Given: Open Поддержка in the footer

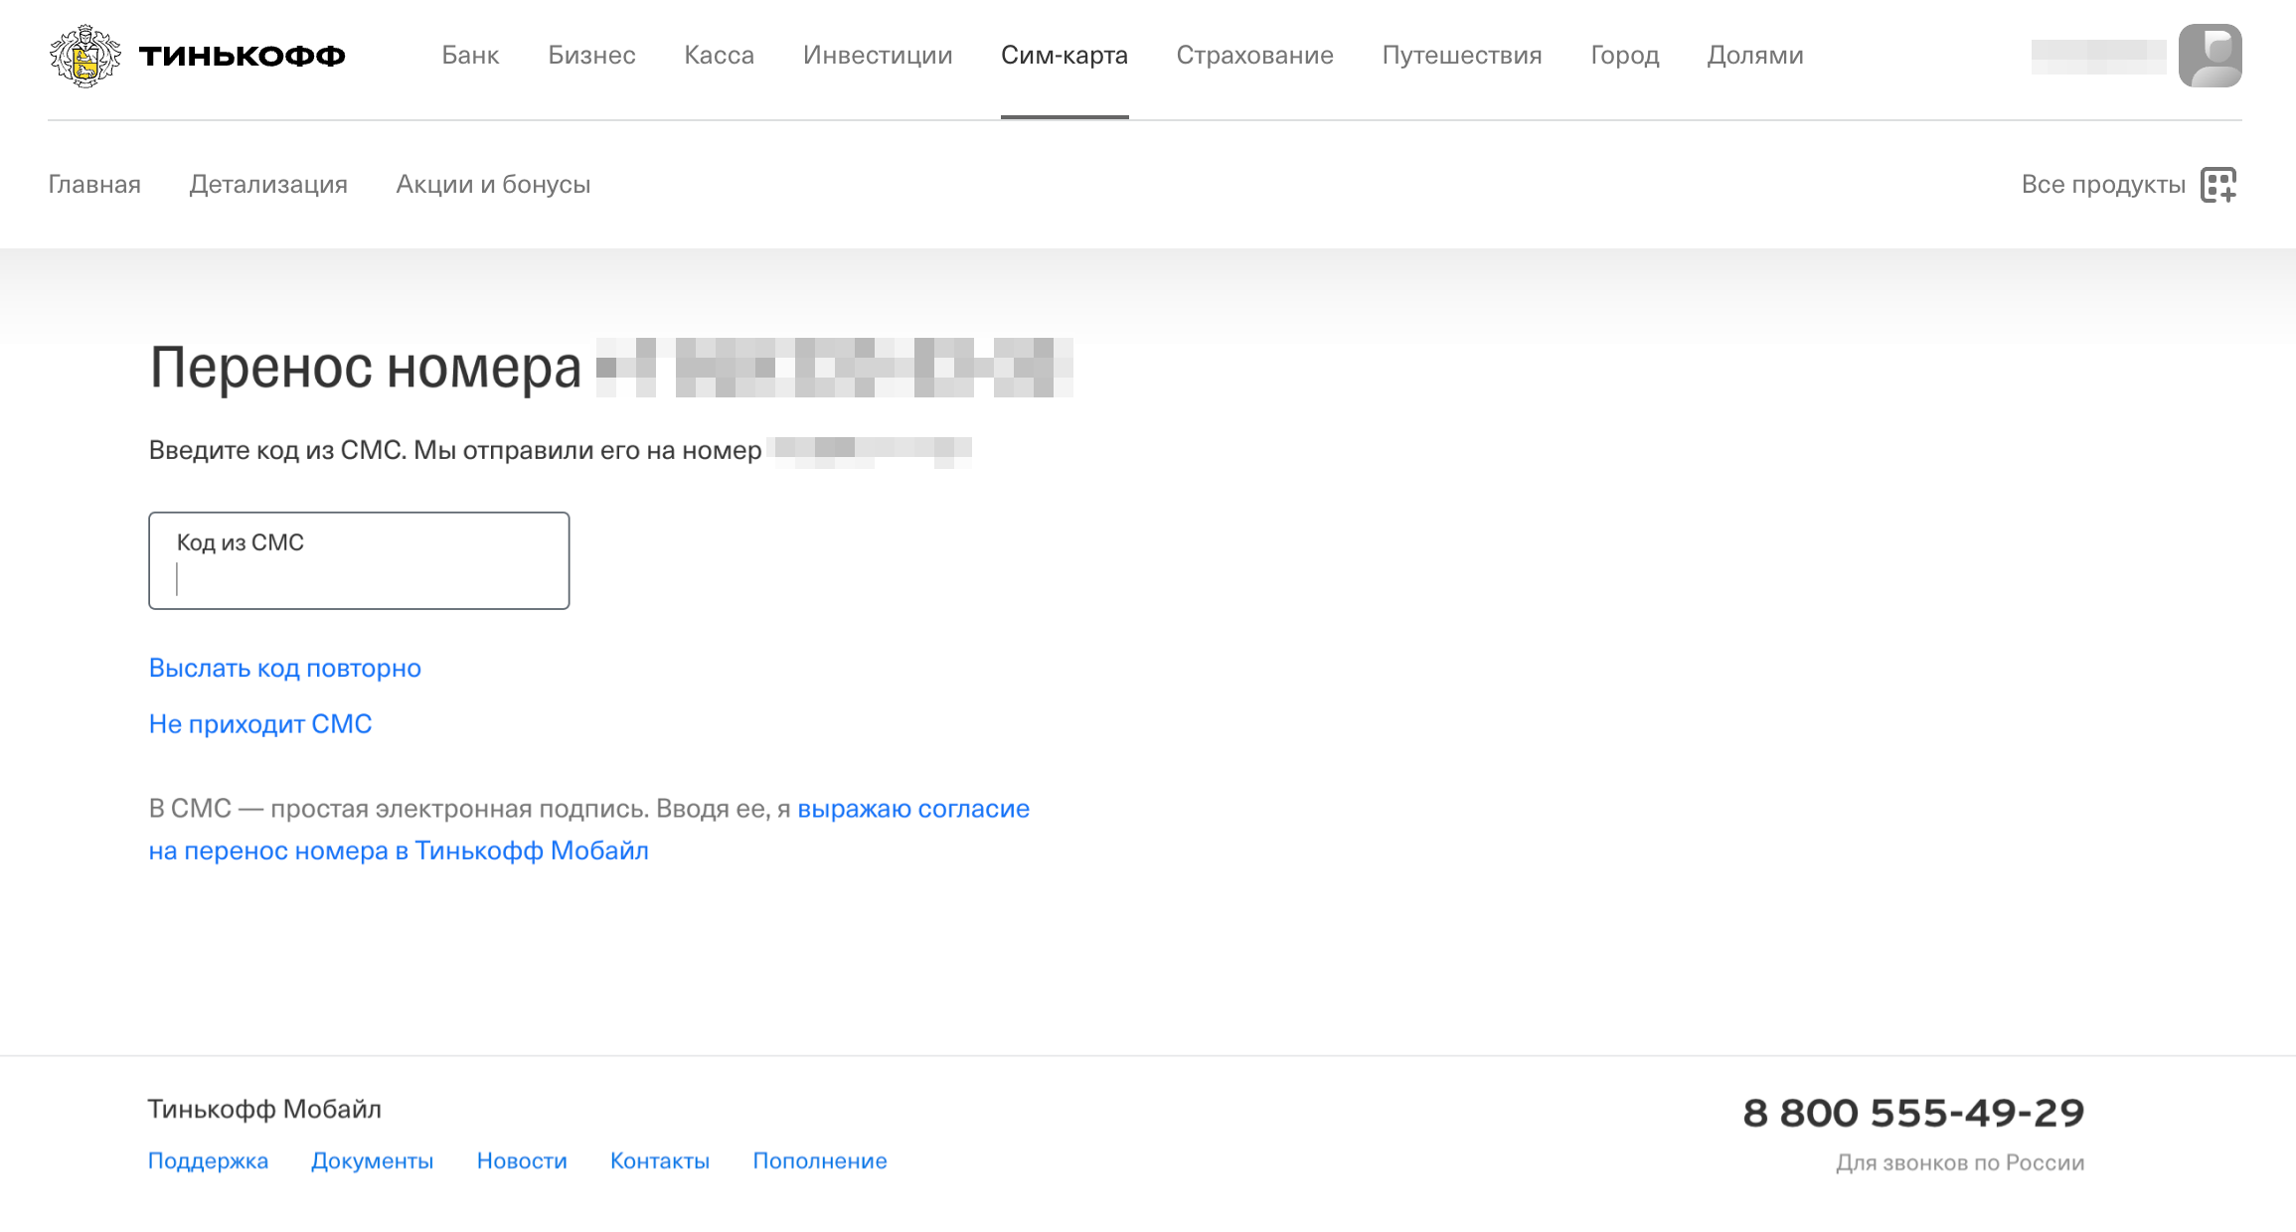Looking at the screenshot, I should tap(208, 1161).
